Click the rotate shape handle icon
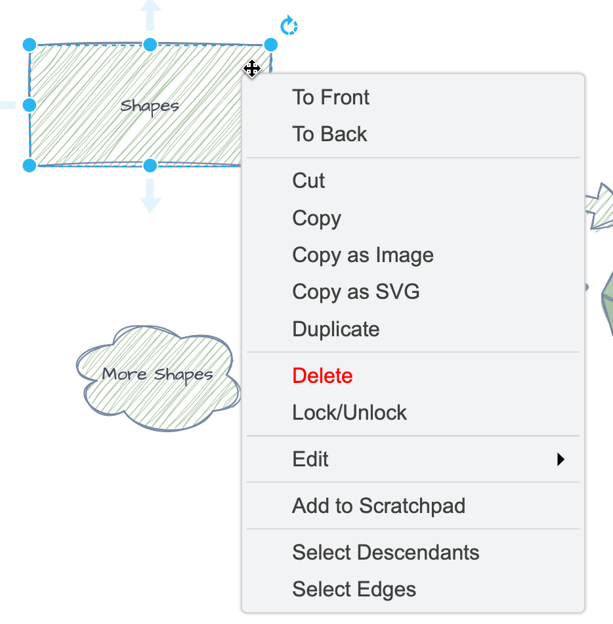Image resolution: width=613 pixels, height=624 pixels. [288, 25]
